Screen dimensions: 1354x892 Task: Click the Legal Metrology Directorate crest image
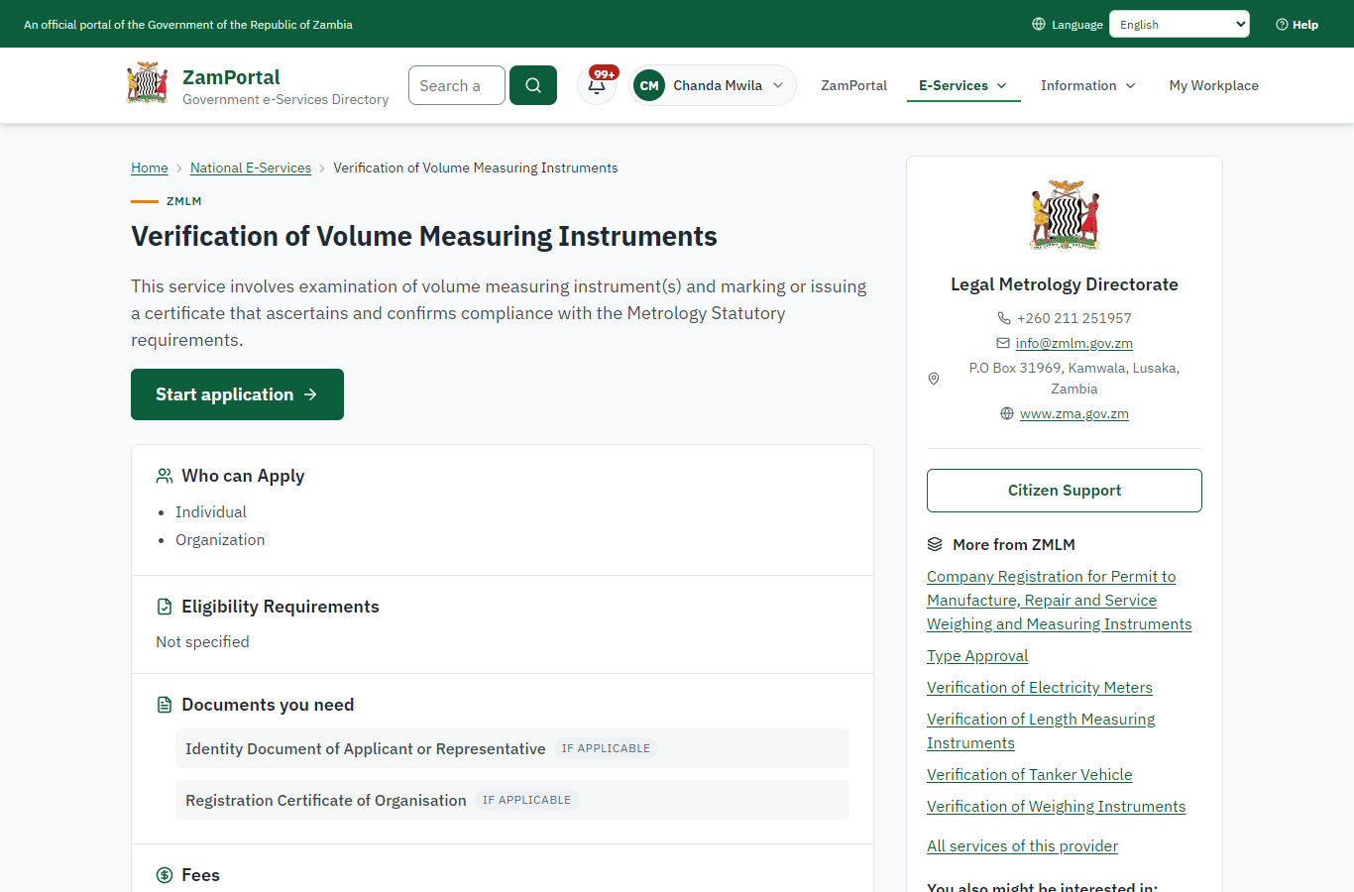coord(1065,215)
